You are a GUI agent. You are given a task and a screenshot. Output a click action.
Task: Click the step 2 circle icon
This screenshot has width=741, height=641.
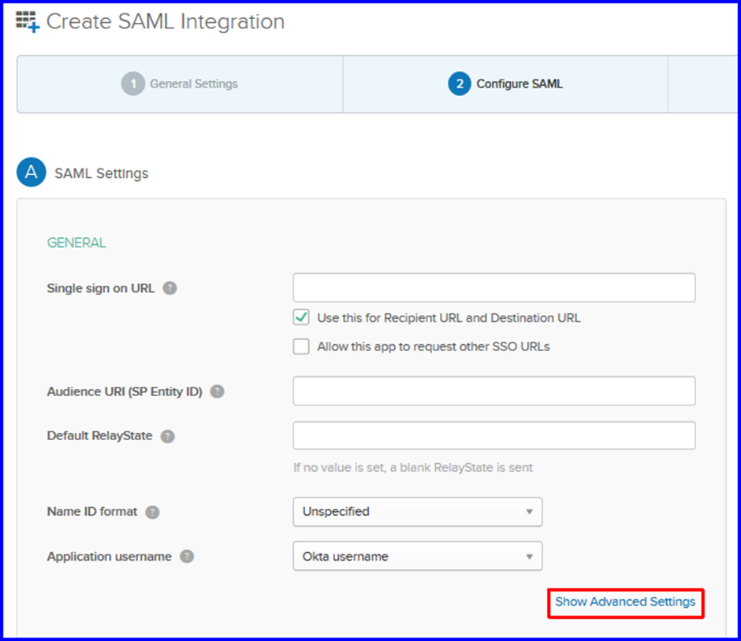click(460, 84)
